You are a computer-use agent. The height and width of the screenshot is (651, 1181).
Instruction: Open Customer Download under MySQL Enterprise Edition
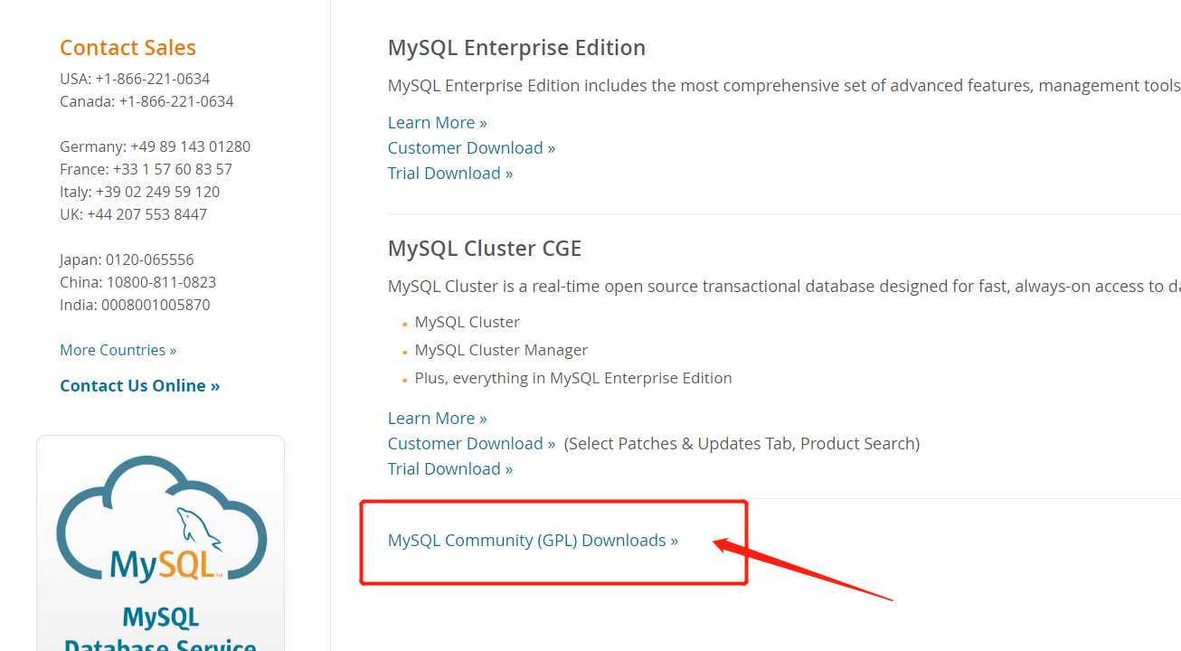pos(471,148)
